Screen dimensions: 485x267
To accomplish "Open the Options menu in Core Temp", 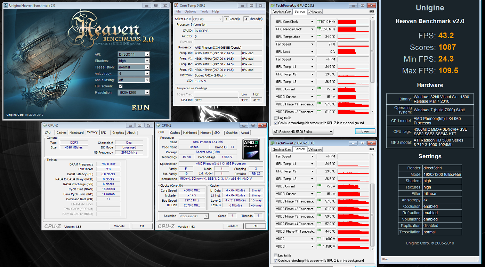I will (190, 11).
